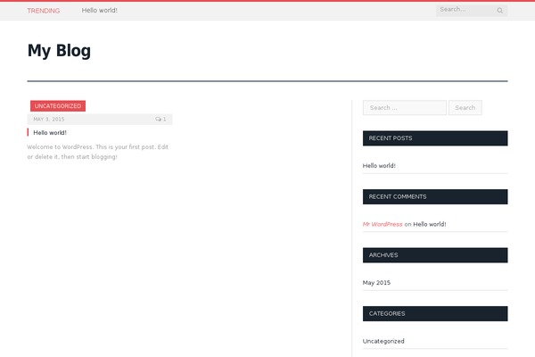Click the Welcome to WordPress excerpt text
The width and height of the screenshot is (535, 357).
point(97,152)
